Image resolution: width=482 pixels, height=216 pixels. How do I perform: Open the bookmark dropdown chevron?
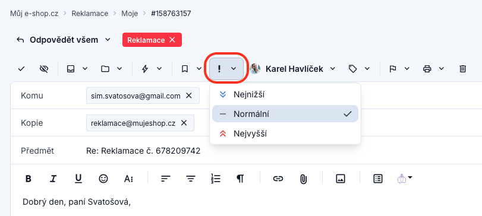coord(199,69)
